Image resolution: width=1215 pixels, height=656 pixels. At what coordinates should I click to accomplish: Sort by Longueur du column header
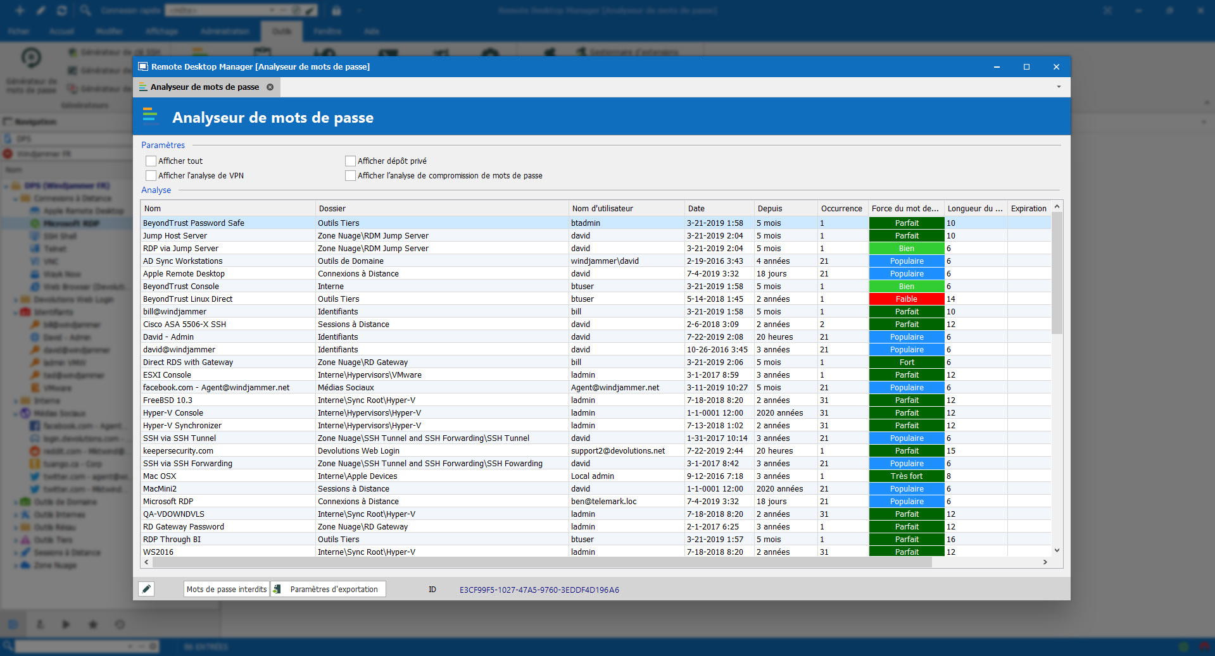[x=976, y=209]
